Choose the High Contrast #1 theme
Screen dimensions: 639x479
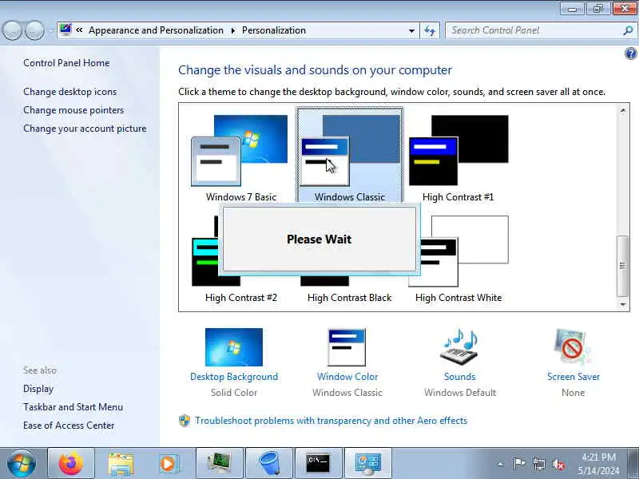point(458,157)
